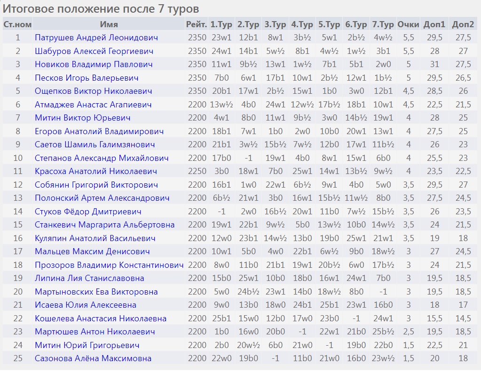The height and width of the screenshot is (371, 481).
Task: Open the Митин Виктор Юрьевич link
Action: (83, 118)
